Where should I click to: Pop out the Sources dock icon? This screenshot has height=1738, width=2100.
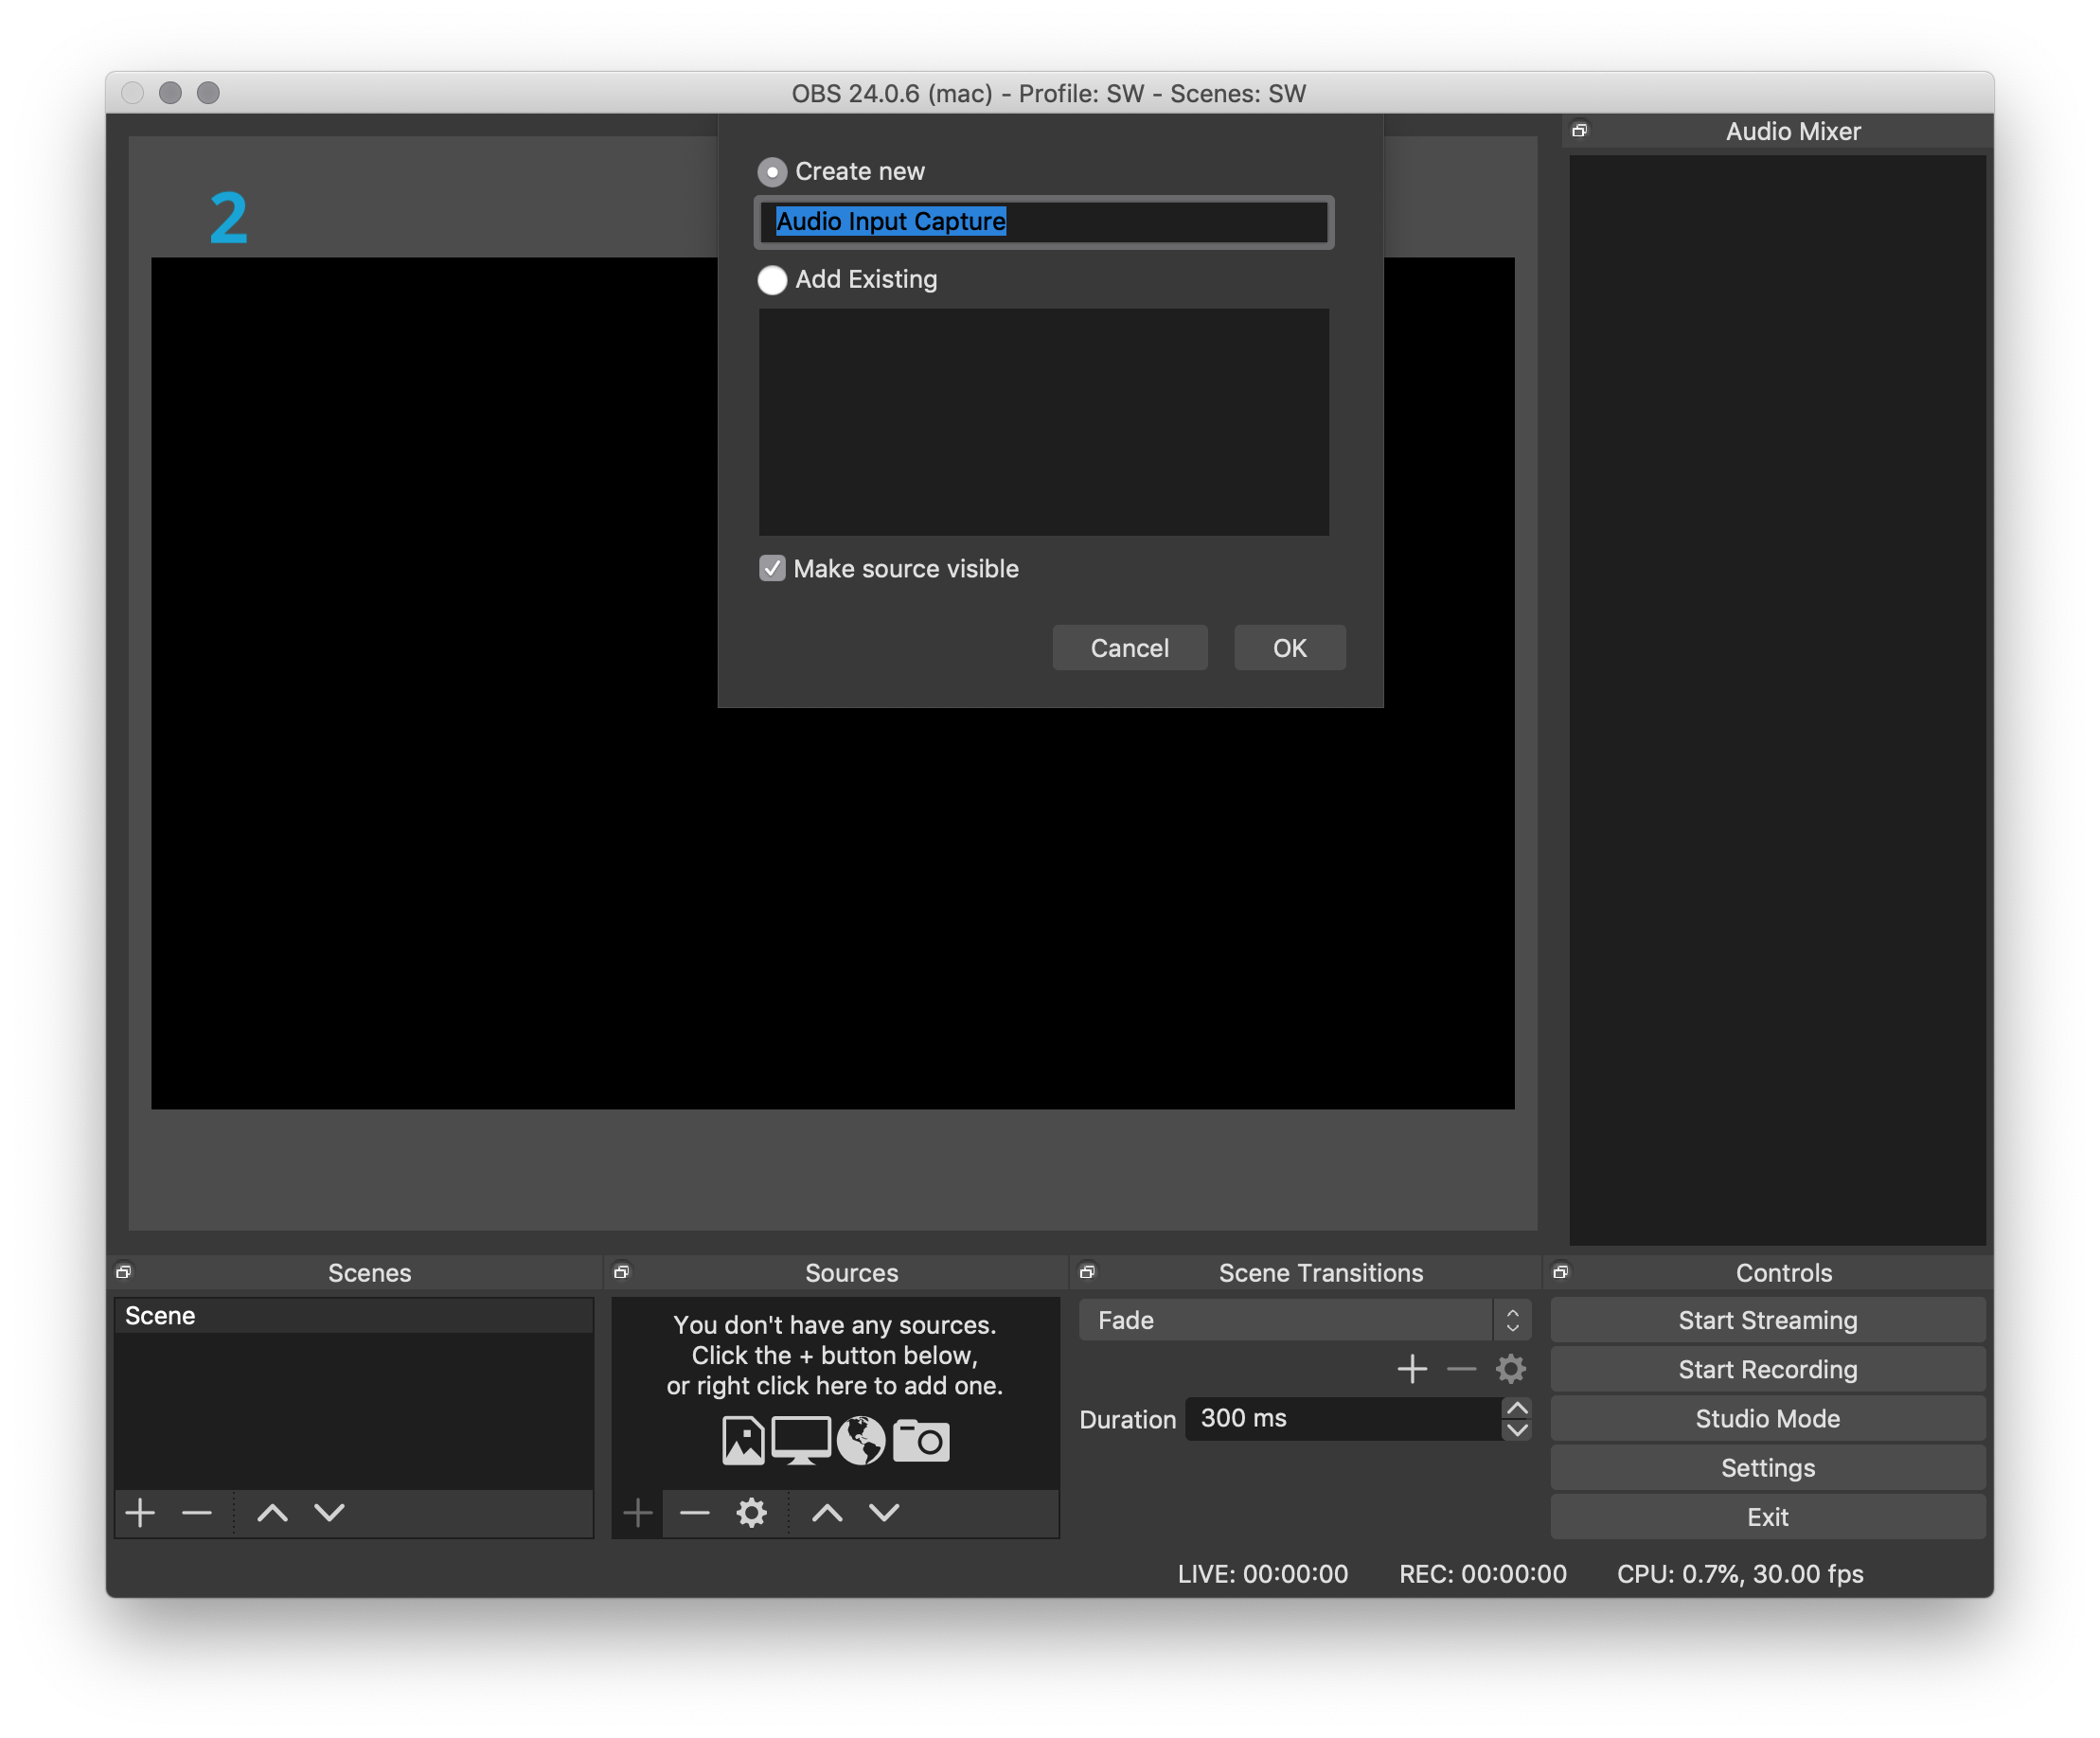[x=621, y=1272]
